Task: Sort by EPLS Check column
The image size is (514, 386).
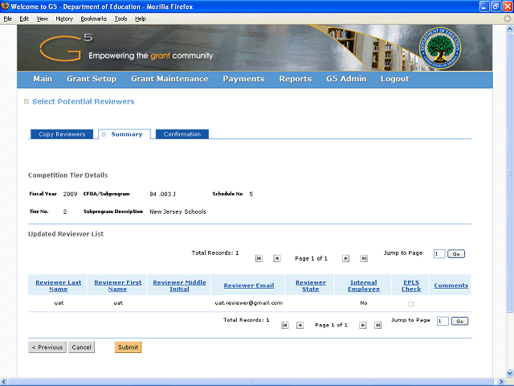Action: (x=411, y=285)
